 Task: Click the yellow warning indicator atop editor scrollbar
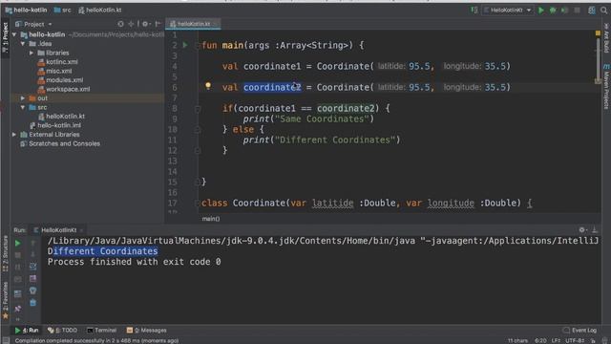coord(598,33)
